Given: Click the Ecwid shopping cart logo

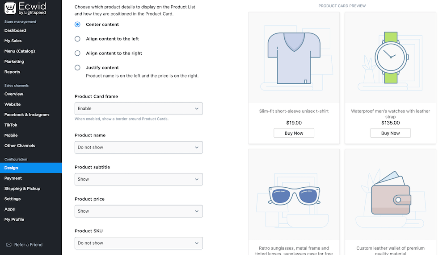Looking at the screenshot, I should click(10, 8).
